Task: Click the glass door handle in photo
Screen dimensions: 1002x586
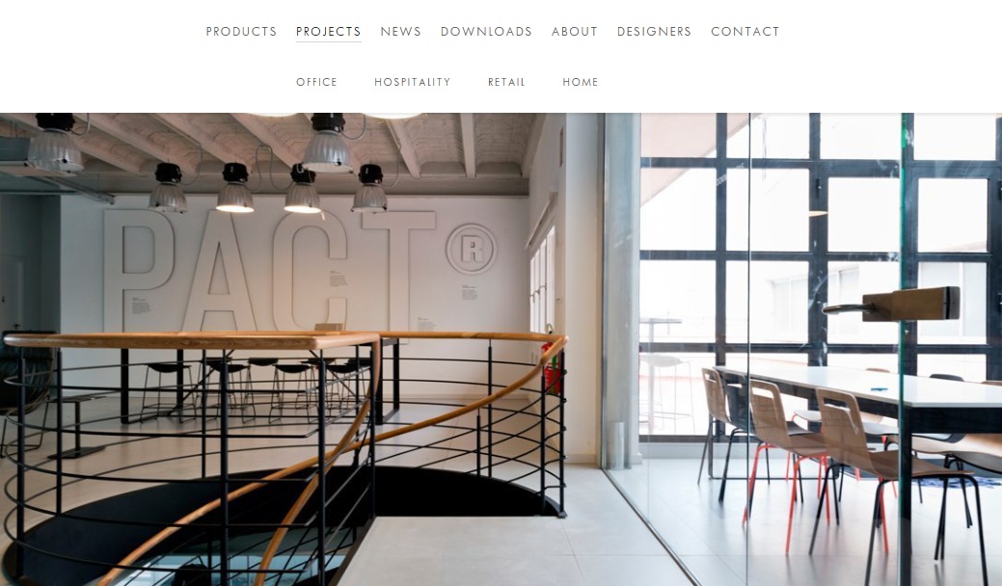Action: (x=891, y=304)
